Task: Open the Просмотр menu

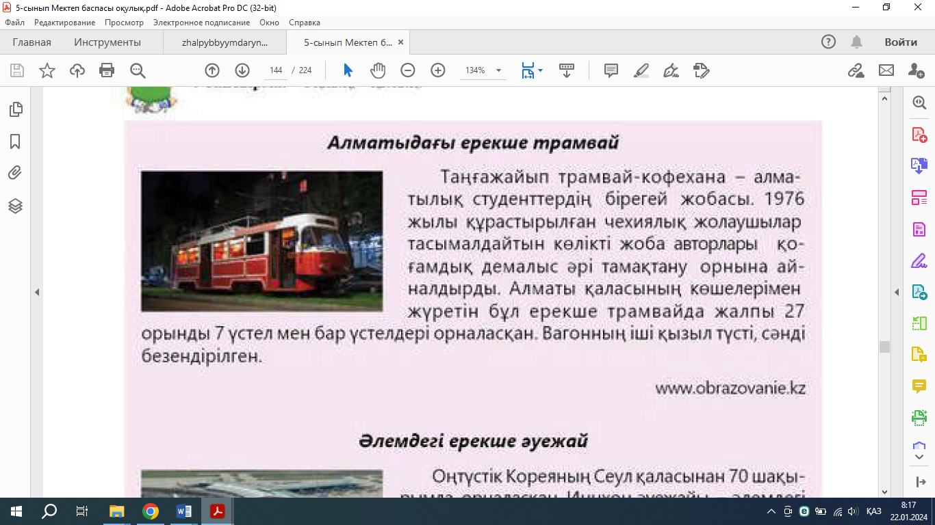Action: click(124, 23)
